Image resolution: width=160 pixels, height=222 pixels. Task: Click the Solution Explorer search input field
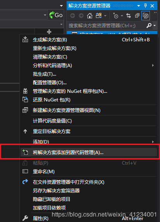pyautogui.click(x=106, y=26)
